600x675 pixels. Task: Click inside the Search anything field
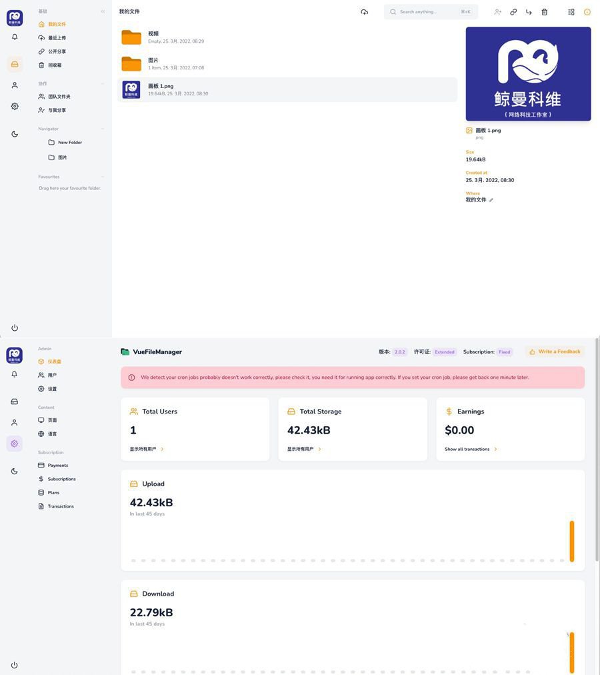pos(427,11)
